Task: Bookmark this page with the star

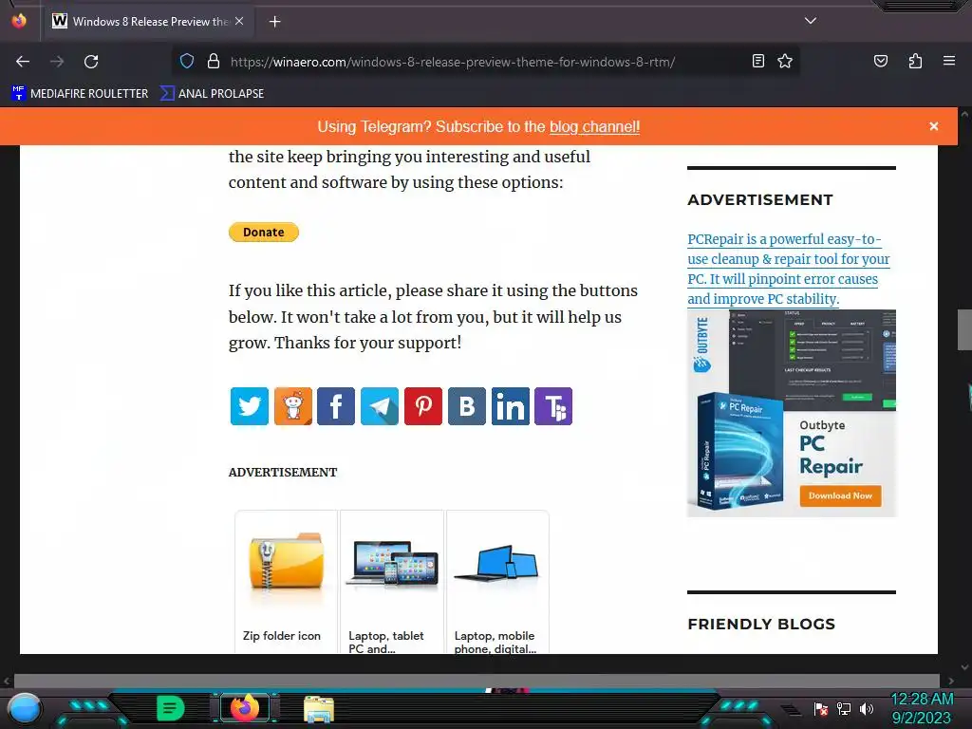Action: coord(785,61)
